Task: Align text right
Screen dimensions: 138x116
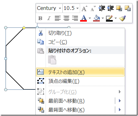Action: point(75,18)
